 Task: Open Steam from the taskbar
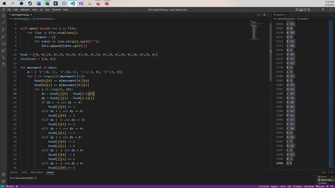coord(30,4)
